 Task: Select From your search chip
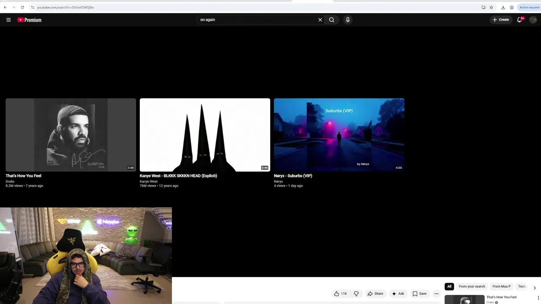[472, 286]
